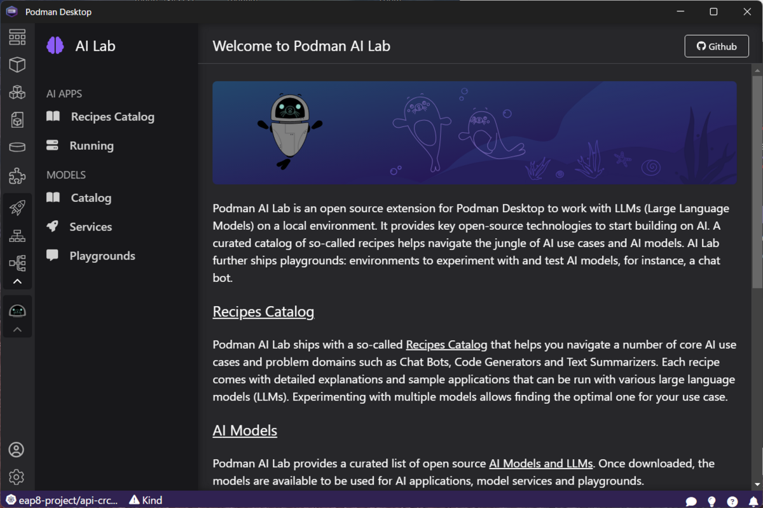Open the help question mark icon
763x508 pixels.
click(732, 501)
